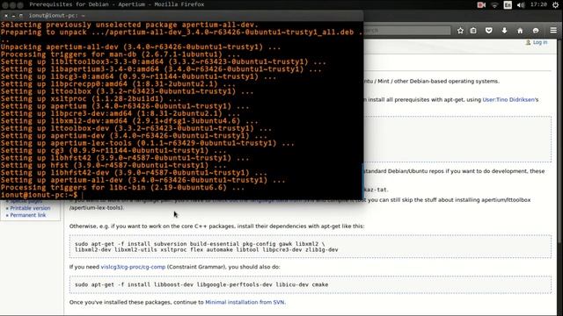Click 'Setting up apertium-lex-tools' terminal line
Image resolution: width=563 pixels, height=316 pixels.
(147, 143)
